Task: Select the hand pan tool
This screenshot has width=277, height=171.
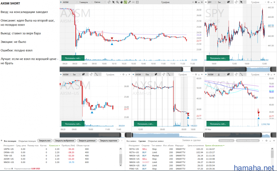Action: coord(121,2)
